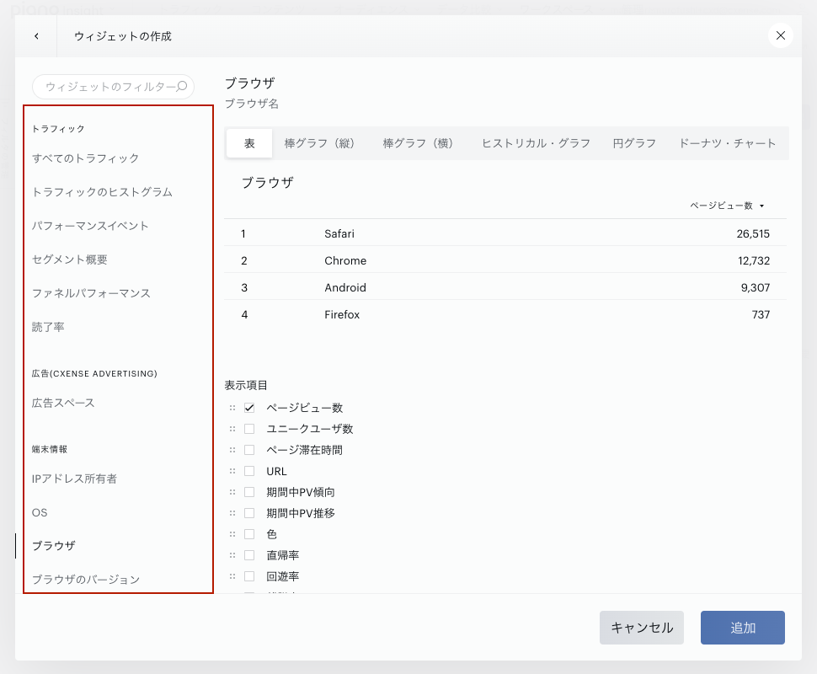
Task: Grab the drag handle beside 回遊率
Action: (232, 576)
